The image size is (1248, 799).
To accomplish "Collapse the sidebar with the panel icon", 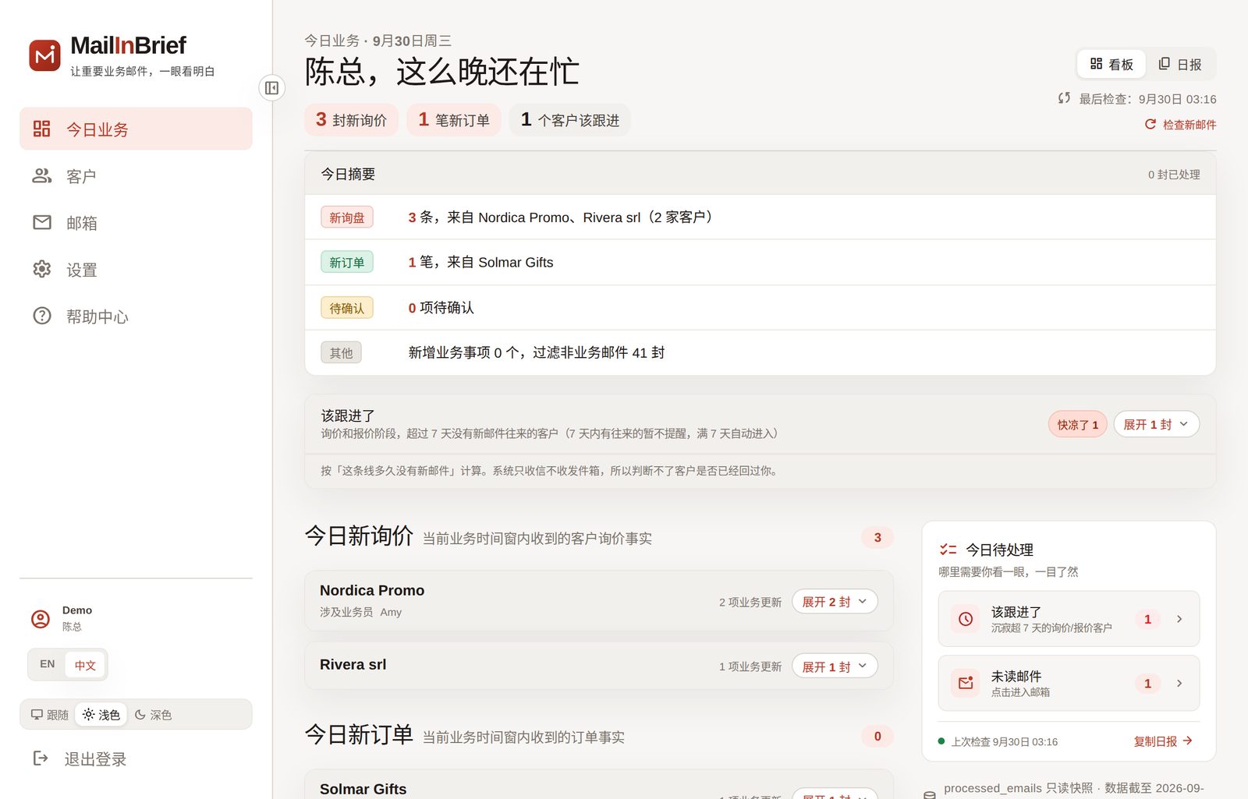I will [x=271, y=88].
